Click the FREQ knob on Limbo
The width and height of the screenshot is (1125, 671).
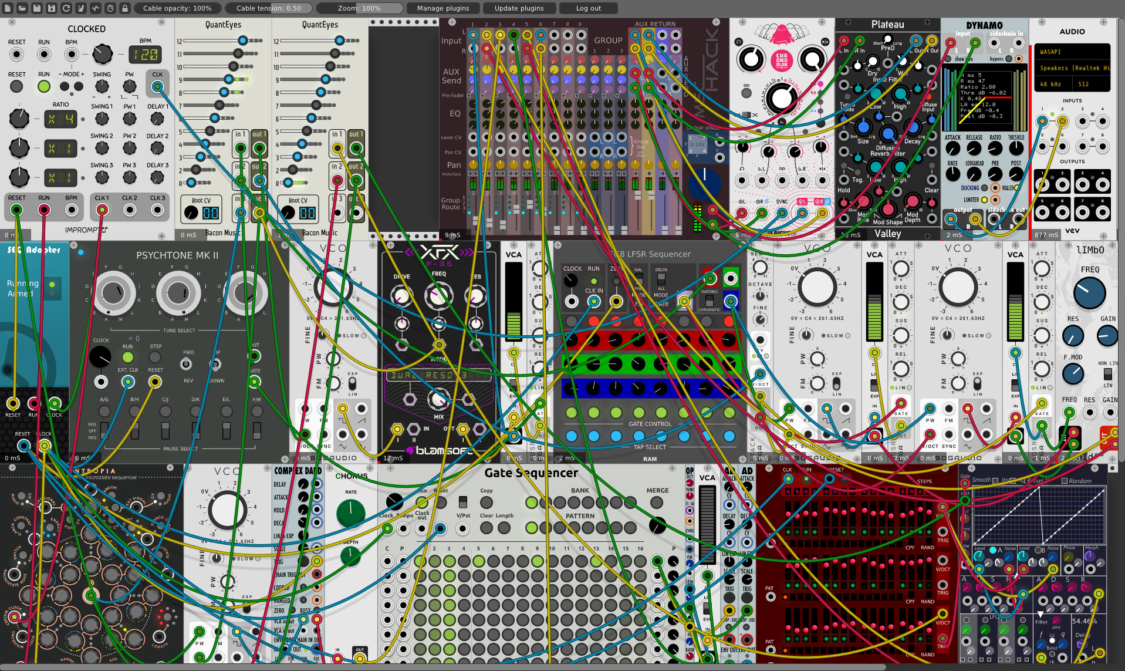[1090, 293]
